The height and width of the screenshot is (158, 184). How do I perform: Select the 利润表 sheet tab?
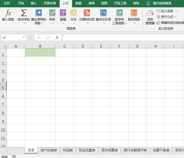(x=68, y=150)
